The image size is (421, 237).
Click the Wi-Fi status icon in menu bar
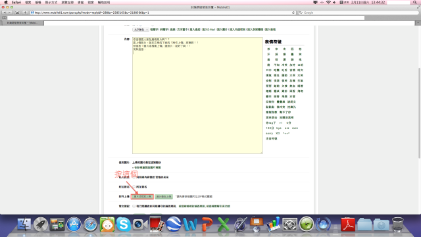pos(328,3)
